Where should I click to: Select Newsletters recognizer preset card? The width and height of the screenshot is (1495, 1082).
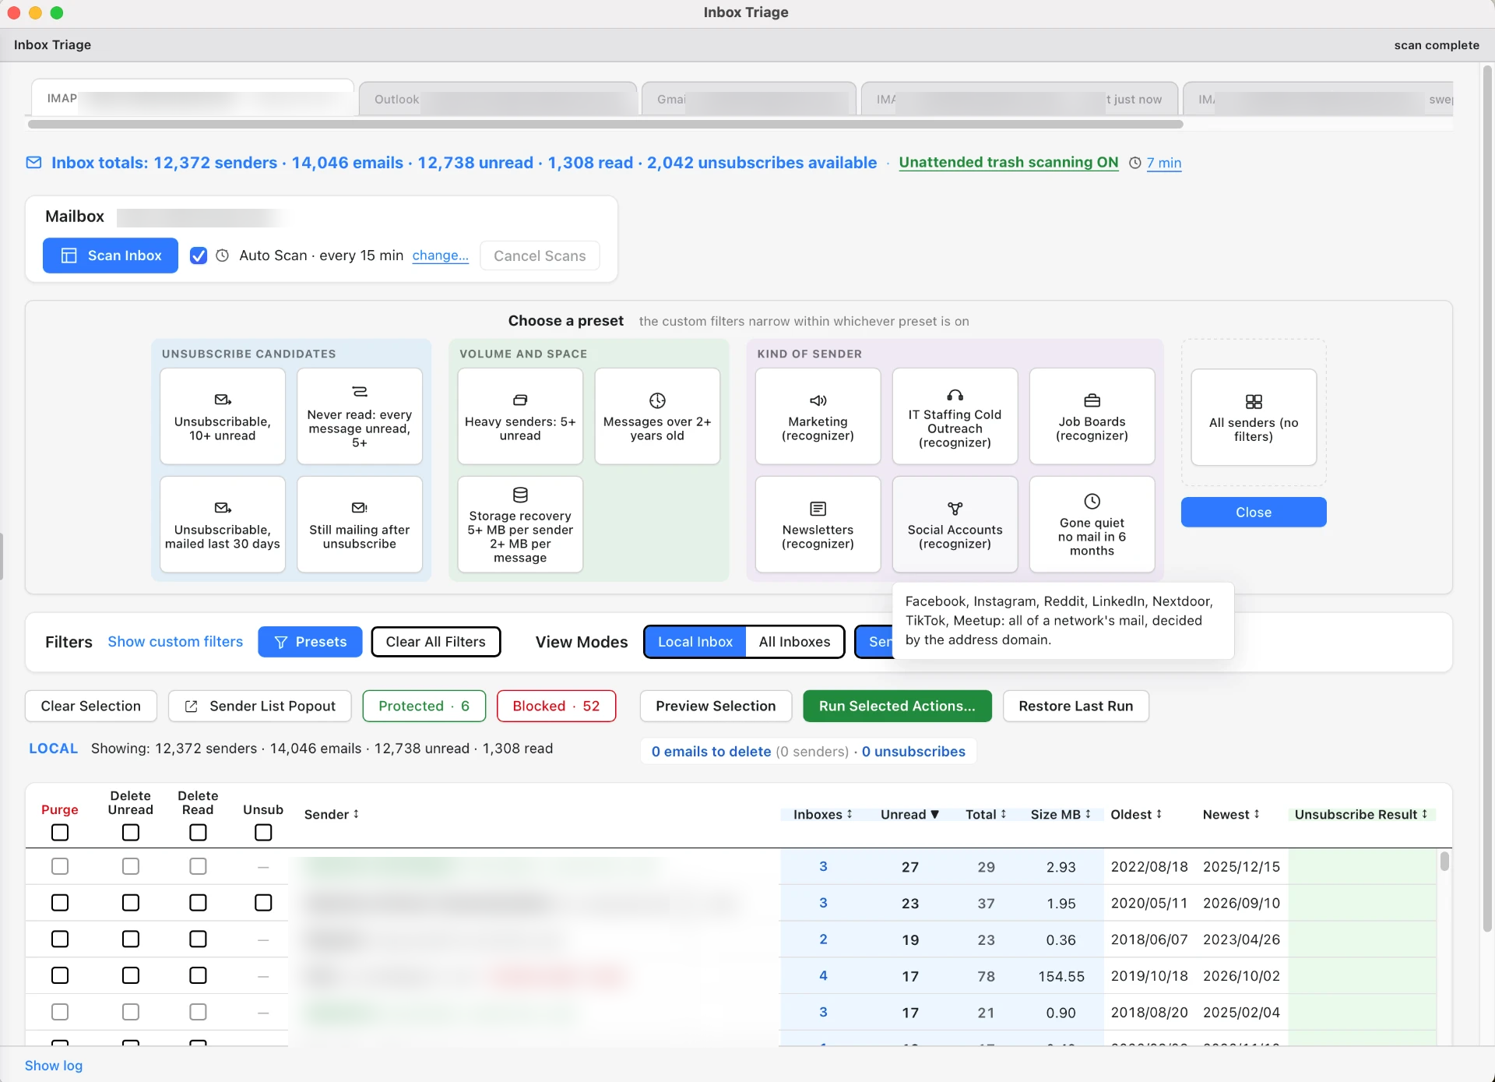pos(818,524)
